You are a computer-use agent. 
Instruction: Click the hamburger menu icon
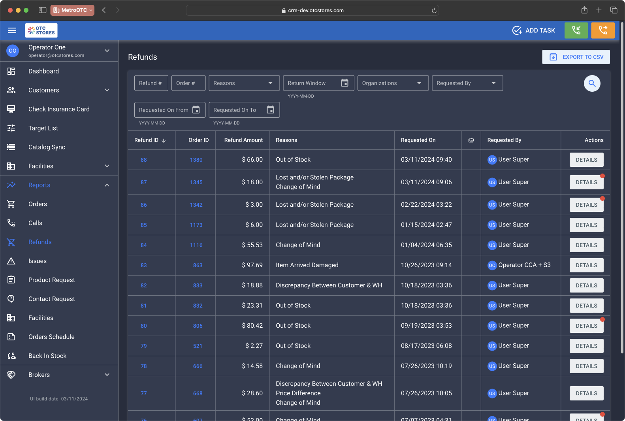click(x=12, y=30)
